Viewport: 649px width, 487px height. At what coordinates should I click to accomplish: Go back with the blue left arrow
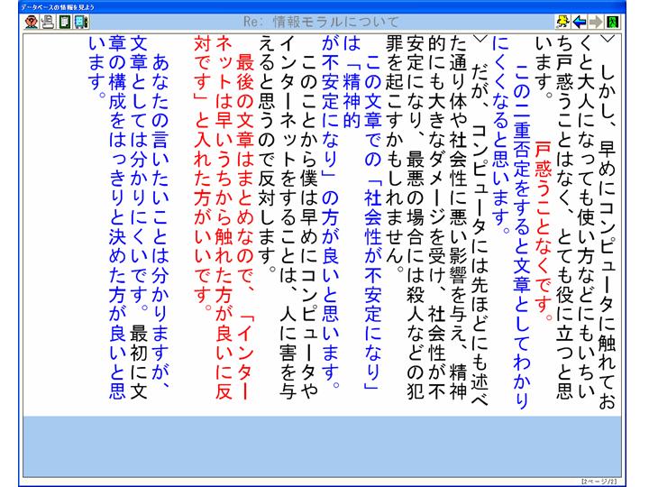[x=604, y=21]
